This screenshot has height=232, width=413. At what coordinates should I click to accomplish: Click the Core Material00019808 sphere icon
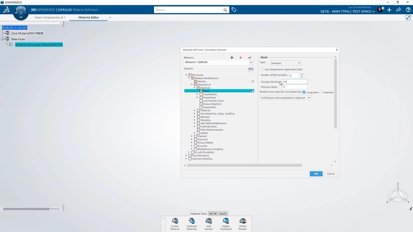[x=7, y=33]
